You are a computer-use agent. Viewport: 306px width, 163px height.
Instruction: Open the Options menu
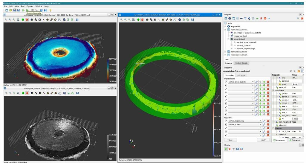(x=30, y=6)
